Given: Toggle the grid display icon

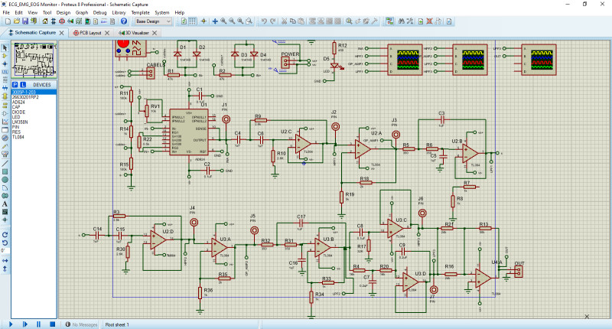Looking at the screenshot, I should pos(192,21).
